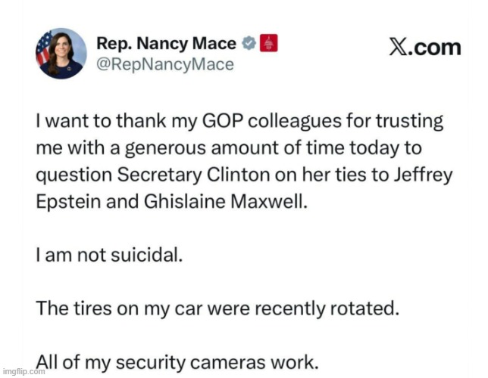This screenshot has width=488, height=378.
Task: Visit the imgflip.com watermark link
Action: click(24, 372)
